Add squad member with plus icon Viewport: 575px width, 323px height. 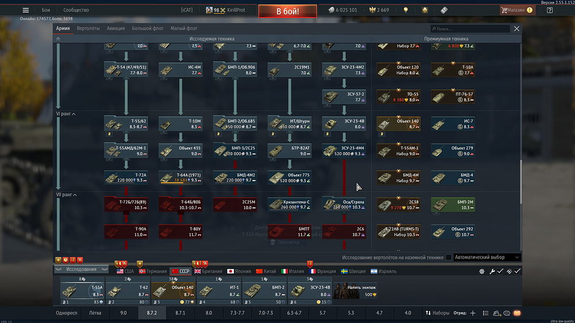(473, 313)
